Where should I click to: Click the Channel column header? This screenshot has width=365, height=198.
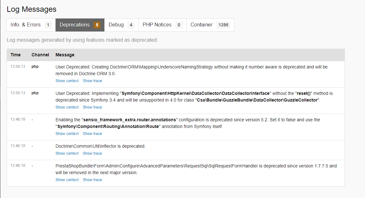pyautogui.click(x=40, y=55)
